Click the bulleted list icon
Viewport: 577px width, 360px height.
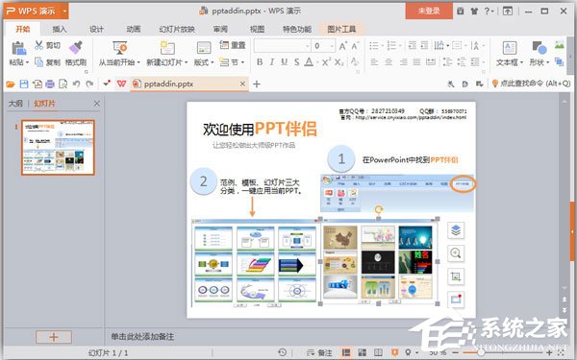click(374, 45)
